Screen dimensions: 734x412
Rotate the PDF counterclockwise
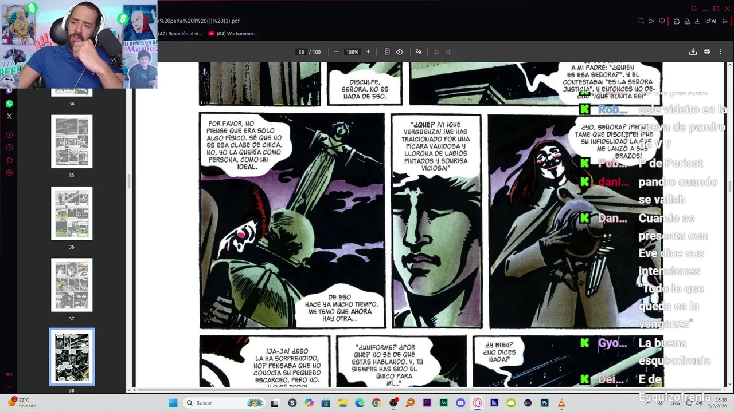[400, 51]
